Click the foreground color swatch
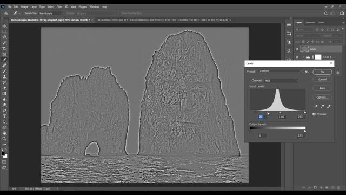 coord(3,154)
